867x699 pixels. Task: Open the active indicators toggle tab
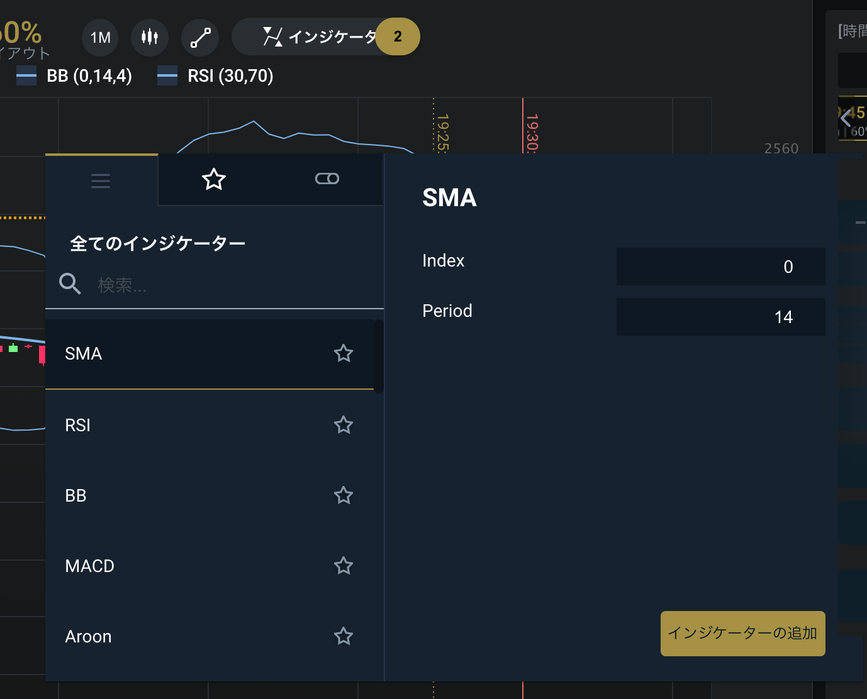[327, 179]
